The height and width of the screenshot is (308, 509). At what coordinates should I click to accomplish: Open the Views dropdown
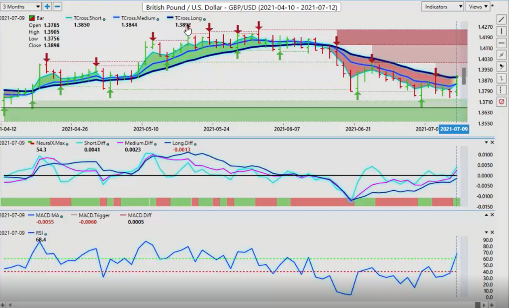pos(478,6)
